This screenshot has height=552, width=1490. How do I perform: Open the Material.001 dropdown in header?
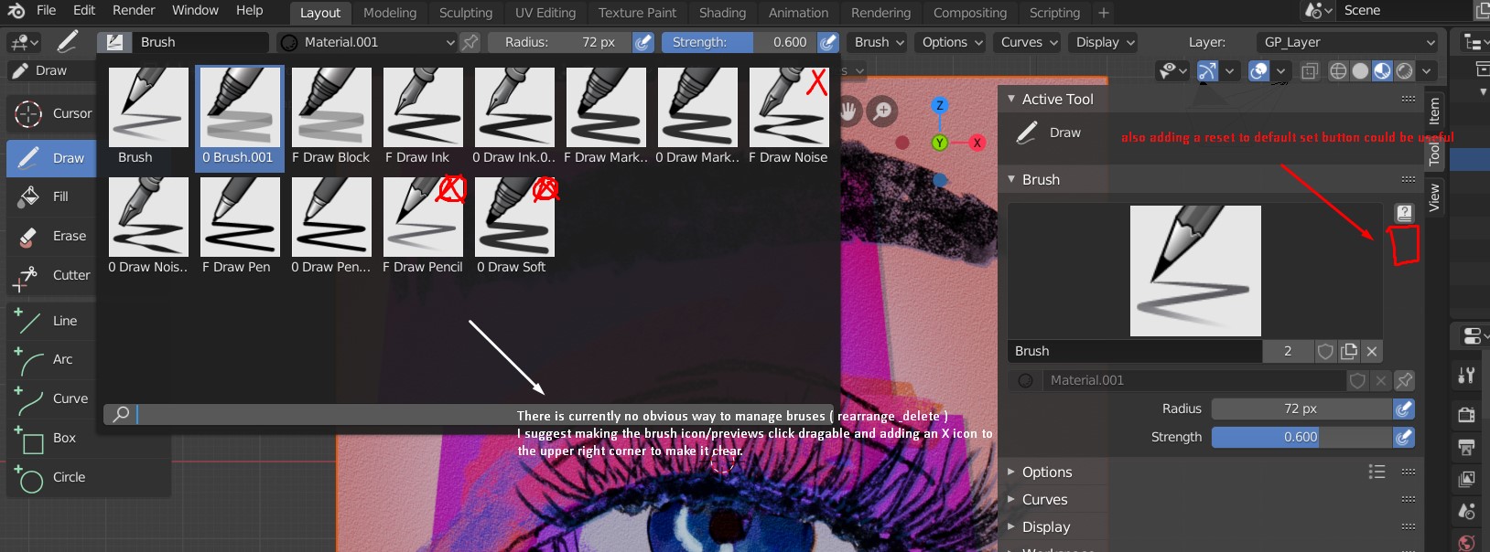(367, 42)
